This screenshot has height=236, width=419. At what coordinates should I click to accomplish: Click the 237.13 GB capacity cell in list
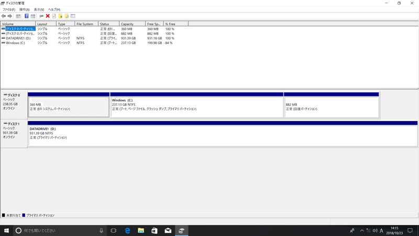tap(128, 43)
